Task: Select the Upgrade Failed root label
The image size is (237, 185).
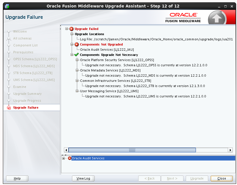Action: (86, 29)
